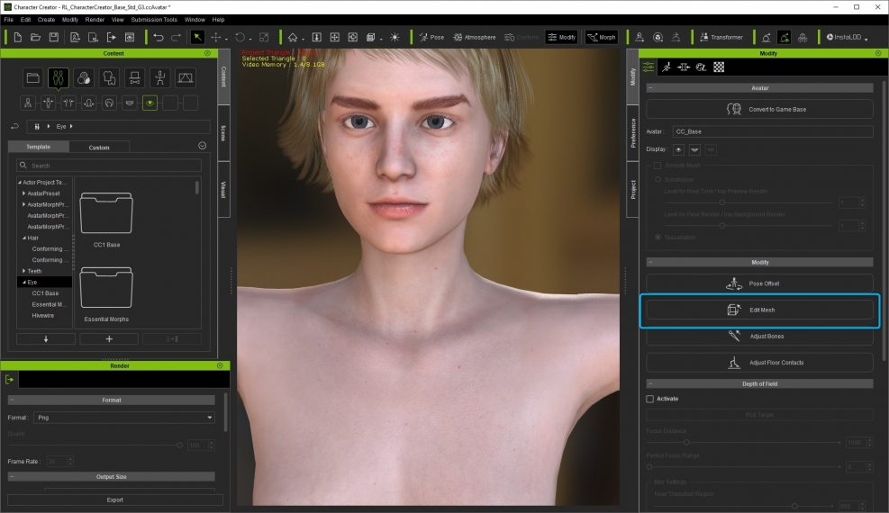Click the Edit Mesh button

759,310
